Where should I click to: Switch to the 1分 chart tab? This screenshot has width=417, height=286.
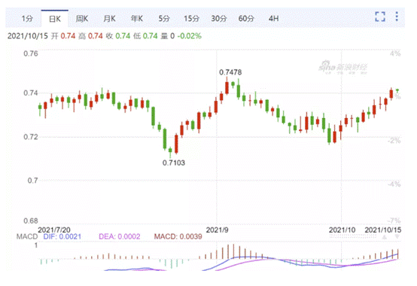coord(27,19)
